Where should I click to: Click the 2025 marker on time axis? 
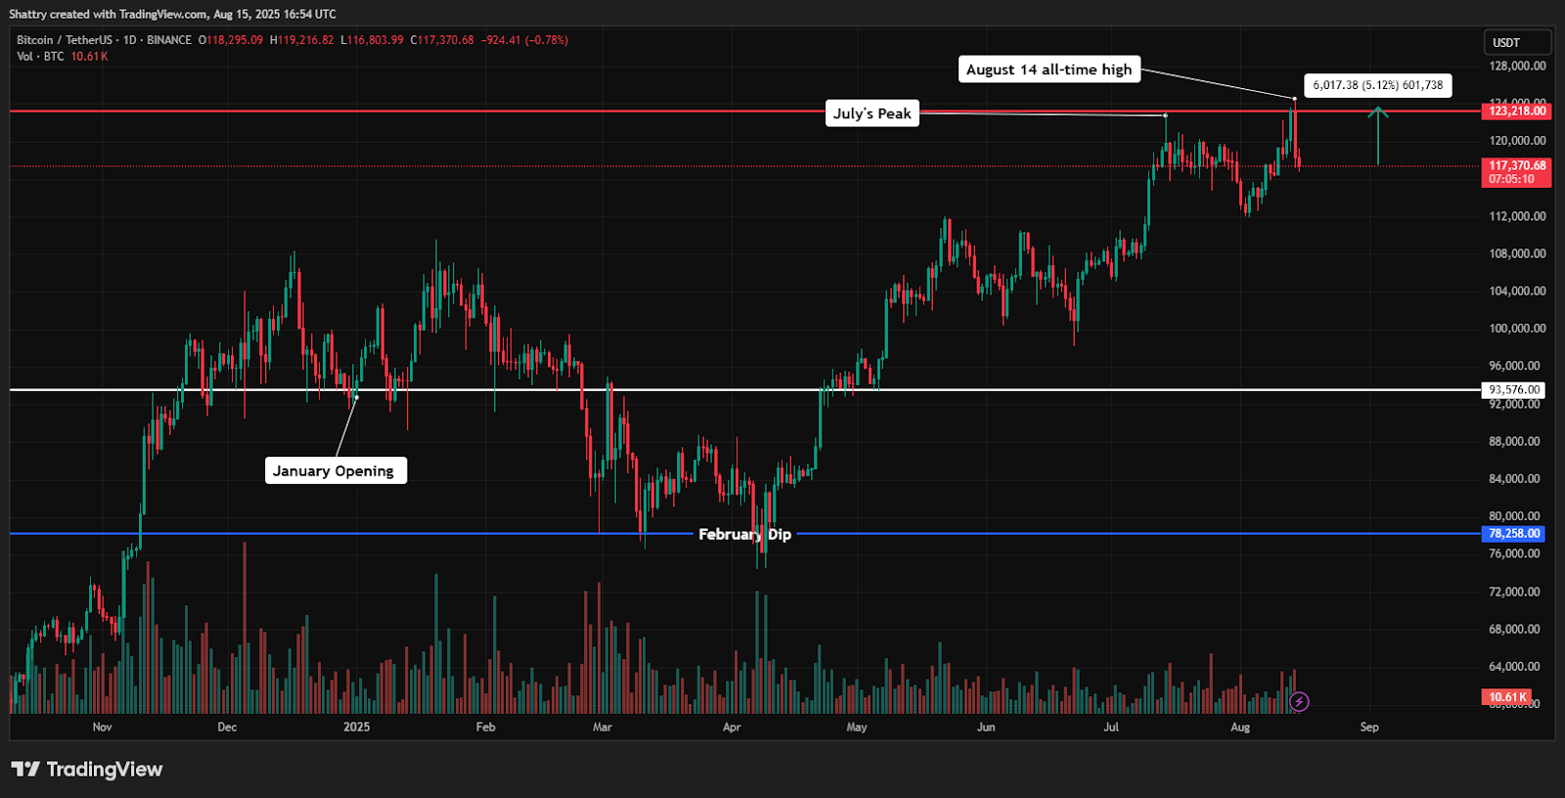[x=357, y=728]
